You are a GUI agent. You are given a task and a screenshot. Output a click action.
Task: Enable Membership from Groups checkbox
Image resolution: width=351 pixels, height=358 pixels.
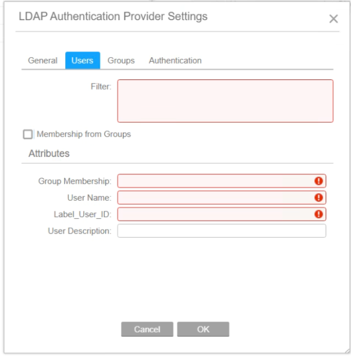coord(28,134)
